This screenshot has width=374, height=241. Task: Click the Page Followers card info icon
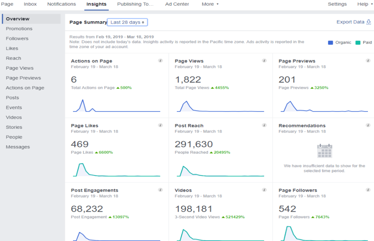pyautogui.click(x=369, y=190)
